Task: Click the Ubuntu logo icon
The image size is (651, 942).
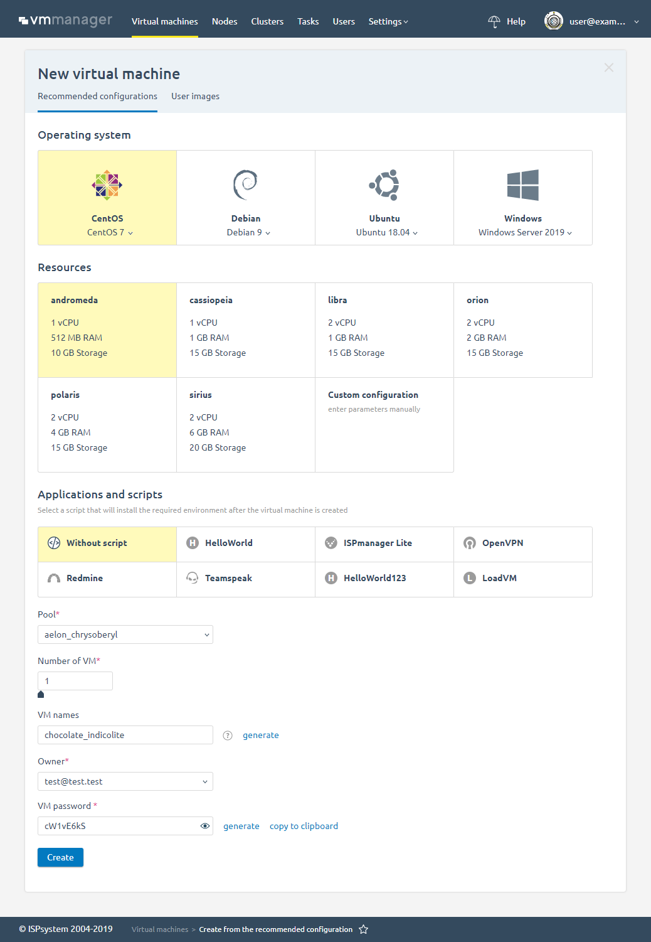Action: (384, 185)
